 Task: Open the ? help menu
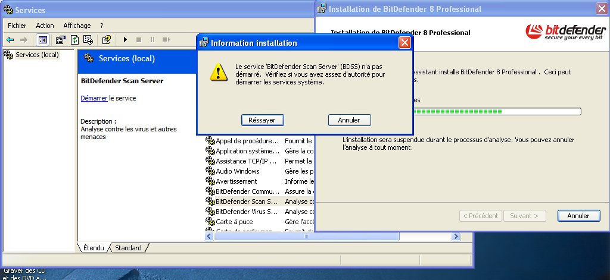(x=101, y=26)
